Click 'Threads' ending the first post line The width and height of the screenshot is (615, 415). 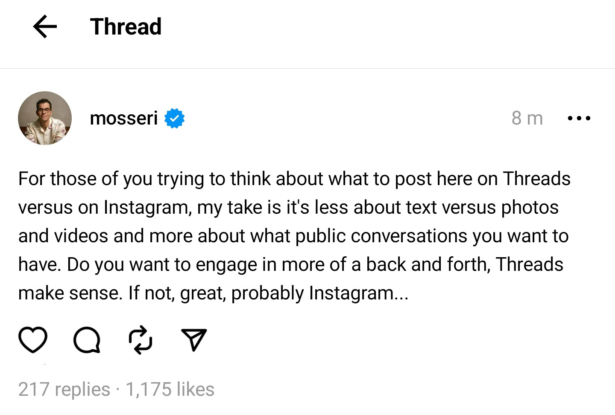[536, 179]
